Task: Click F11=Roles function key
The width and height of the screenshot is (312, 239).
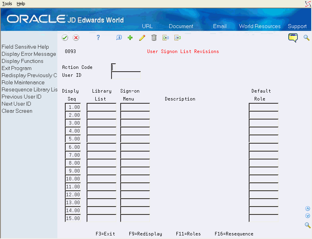Action: (188, 234)
